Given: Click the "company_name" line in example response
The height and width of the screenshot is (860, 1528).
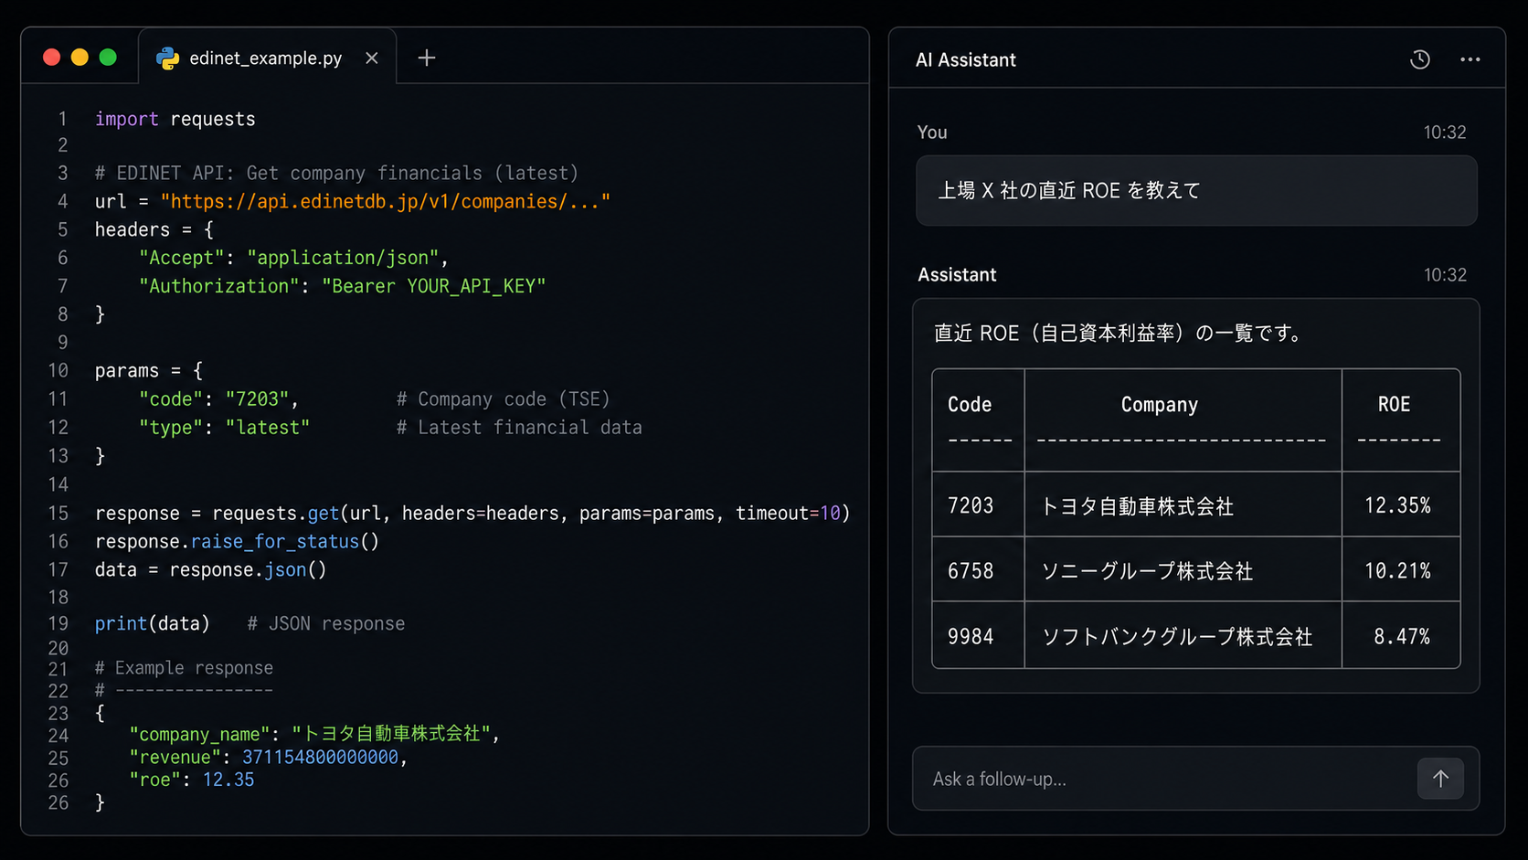Looking at the screenshot, I should click(314, 734).
